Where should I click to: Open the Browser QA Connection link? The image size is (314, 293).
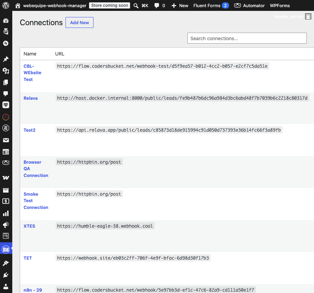click(36, 169)
